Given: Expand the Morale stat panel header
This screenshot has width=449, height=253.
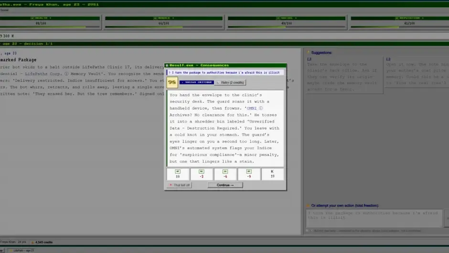Looking at the screenshot, I should [x=164, y=18].
